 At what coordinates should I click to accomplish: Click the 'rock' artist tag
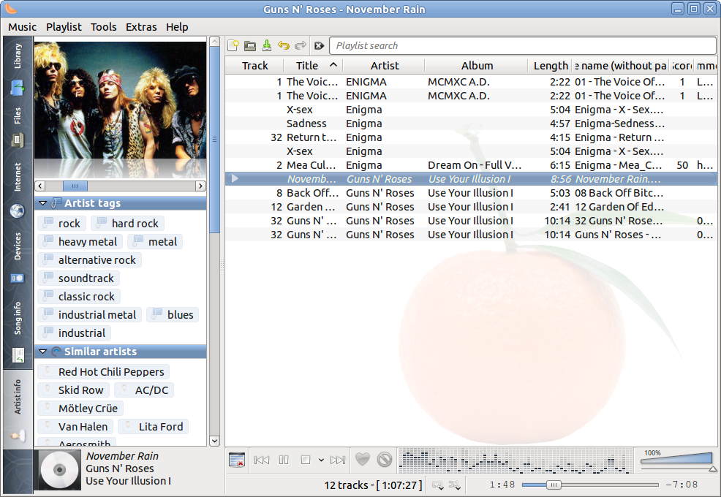click(61, 224)
